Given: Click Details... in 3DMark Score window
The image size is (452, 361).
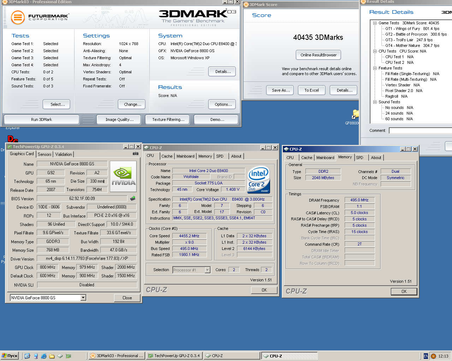Looking at the screenshot, I should 344,90.
